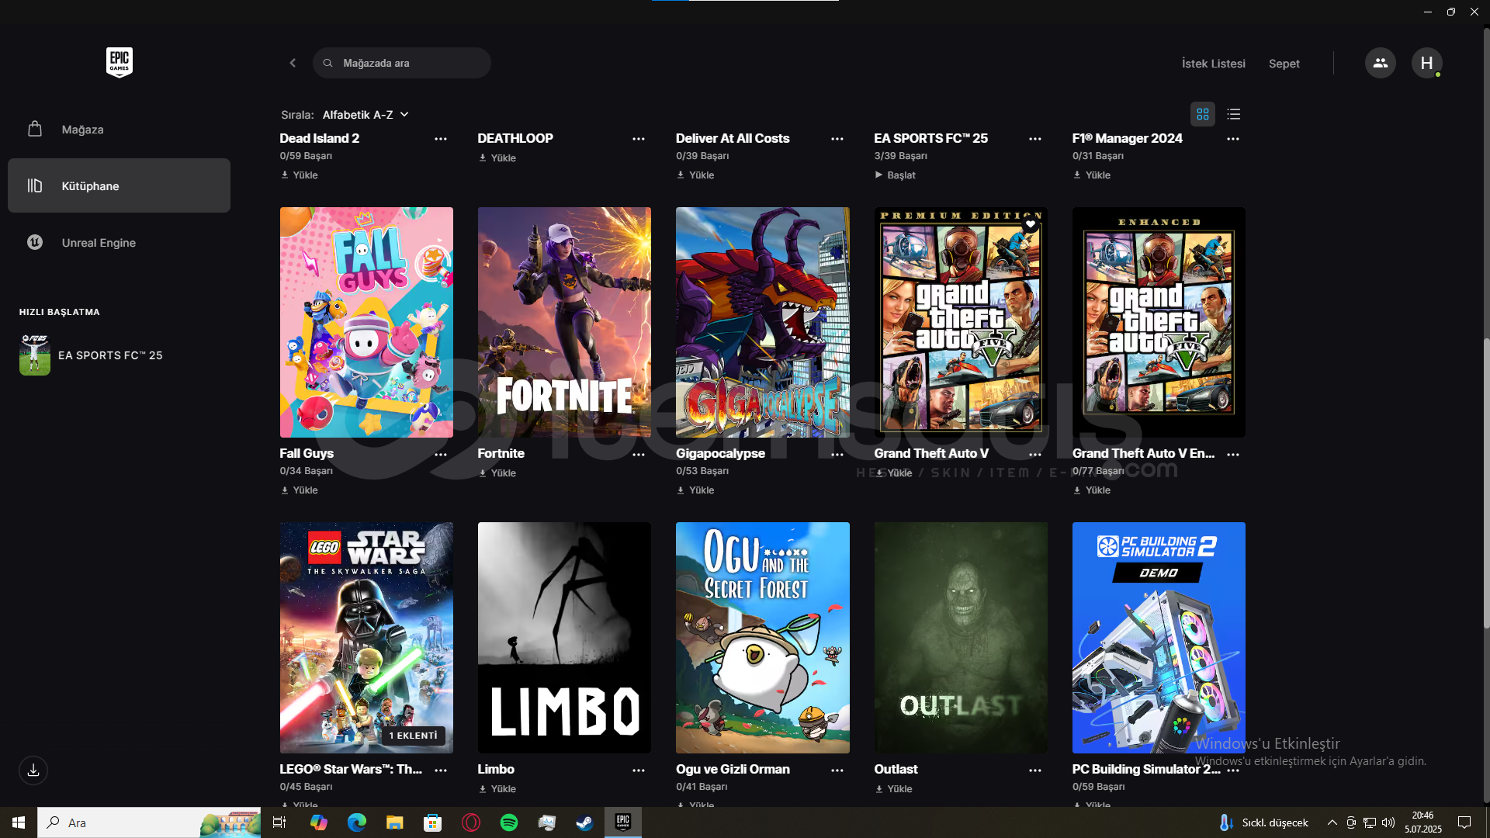Open EA SPORTS FC 25 options menu
This screenshot has height=838, width=1490.
pyautogui.click(x=1034, y=139)
